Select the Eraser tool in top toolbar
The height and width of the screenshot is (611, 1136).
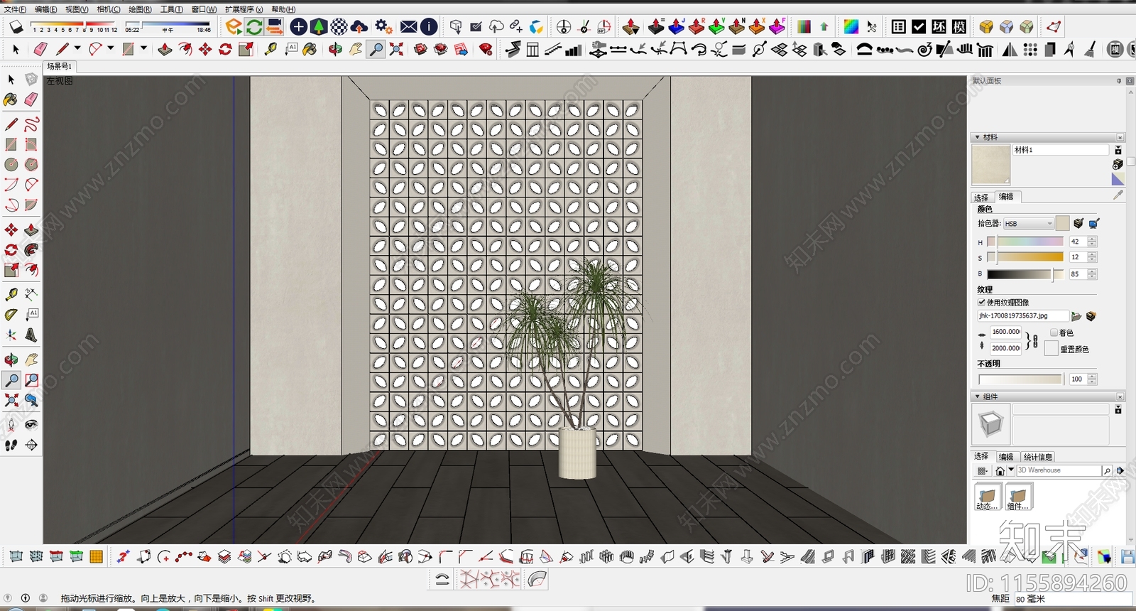[40, 49]
